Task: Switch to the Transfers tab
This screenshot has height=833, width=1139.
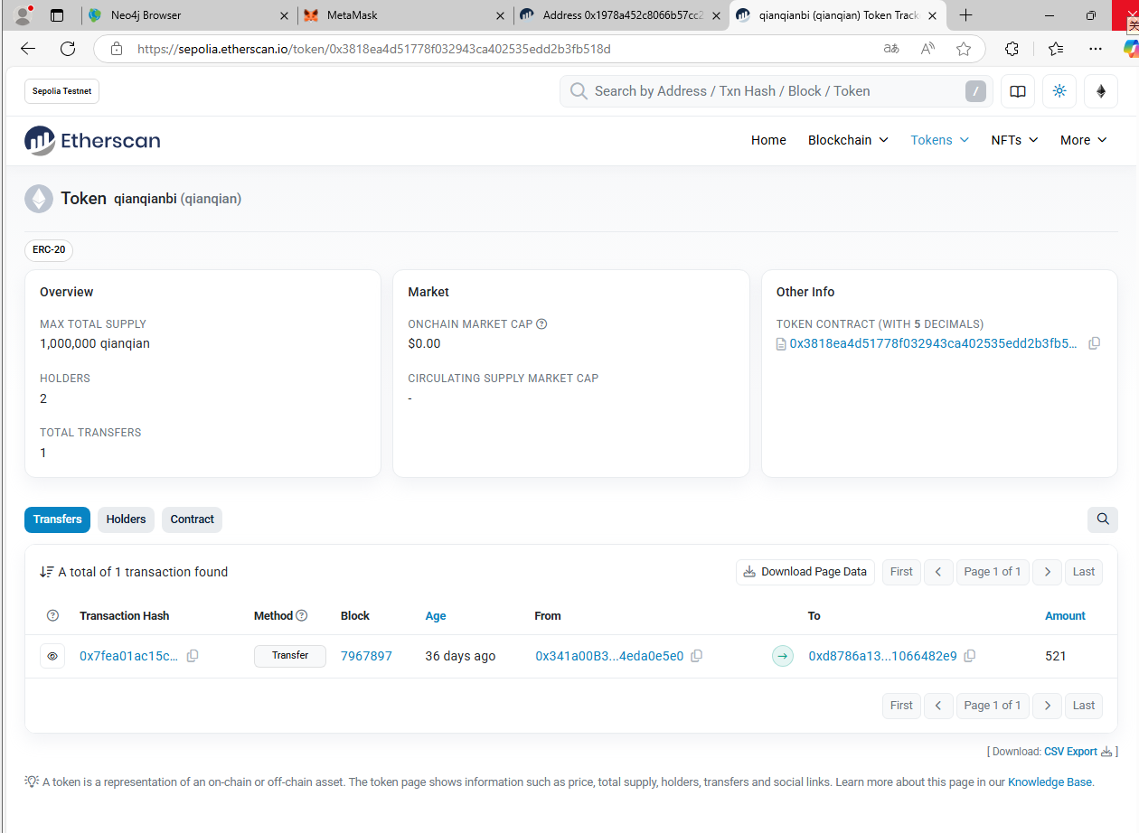Action: [x=58, y=519]
